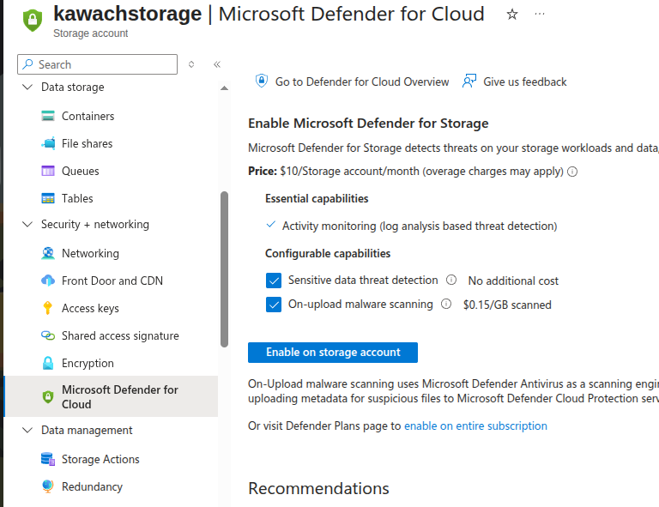659x507 pixels.
Task: Click the Tables grid icon
Action: click(48, 198)
